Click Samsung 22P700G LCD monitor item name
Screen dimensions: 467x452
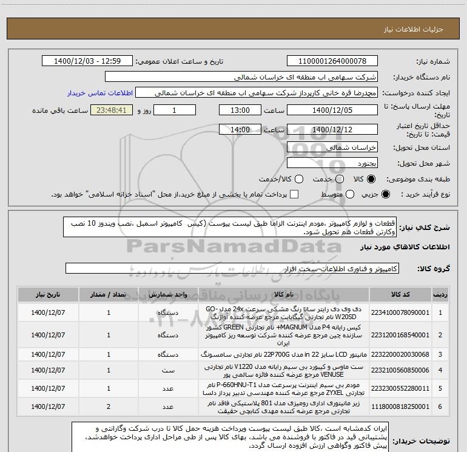284,354
